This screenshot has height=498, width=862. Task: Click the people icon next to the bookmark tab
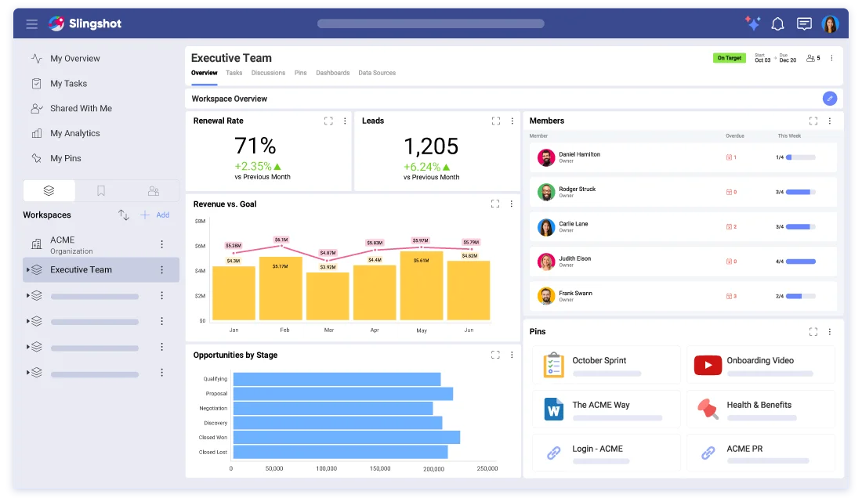point(154,190)
